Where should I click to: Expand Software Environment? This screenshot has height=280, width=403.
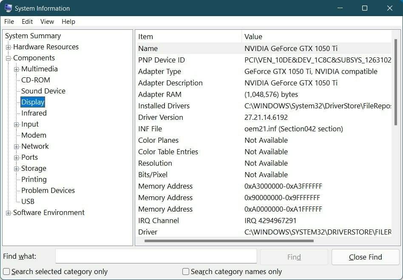pyautogui.click(x=9, y=212)
